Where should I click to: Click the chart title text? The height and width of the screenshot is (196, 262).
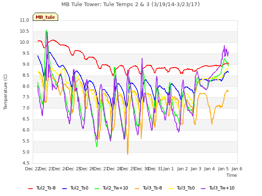click(x=131, y=4)
